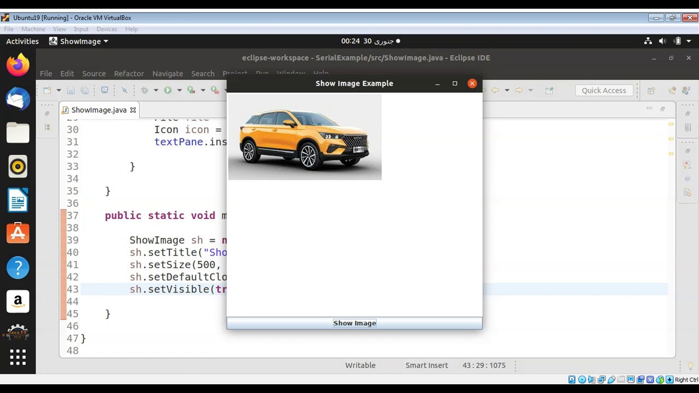Open Ubuntu Software from the dock
The width and height of the screenshot is (699, 393).
pyautogui.click(x=18, y=234)
